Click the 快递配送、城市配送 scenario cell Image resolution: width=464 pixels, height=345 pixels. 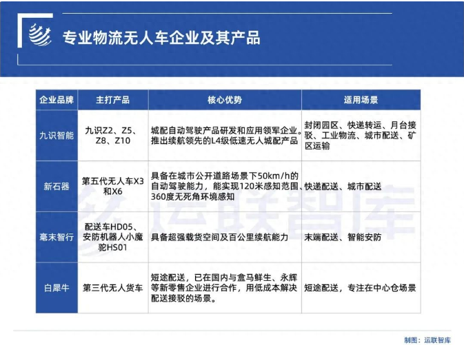tap(343, 186)
